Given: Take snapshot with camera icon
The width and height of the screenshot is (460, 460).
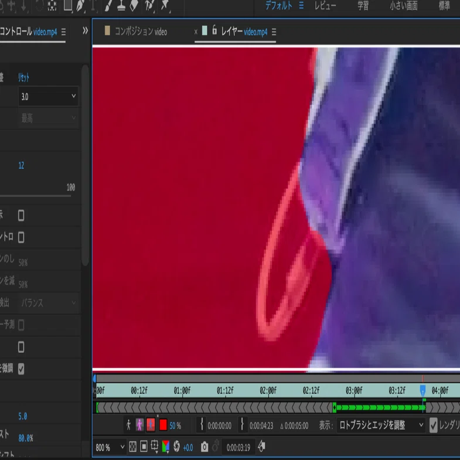Looking at the screenshot, I should tap(205, 447).
